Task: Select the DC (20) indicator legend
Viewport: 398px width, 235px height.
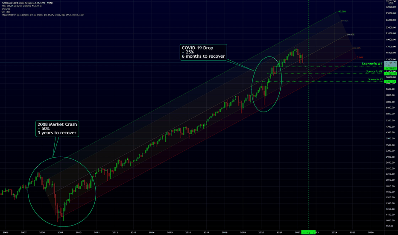Action: pos(6,9)
